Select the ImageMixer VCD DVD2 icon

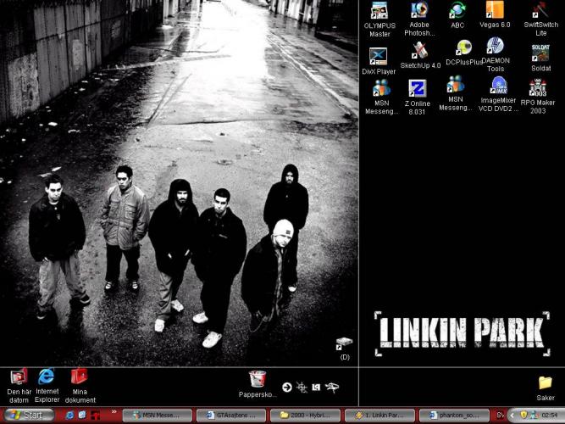point(498,86)
